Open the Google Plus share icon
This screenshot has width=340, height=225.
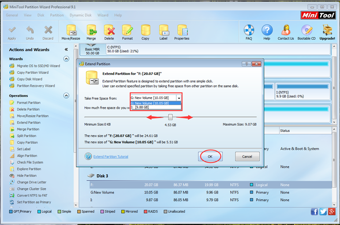click(332, 212)
